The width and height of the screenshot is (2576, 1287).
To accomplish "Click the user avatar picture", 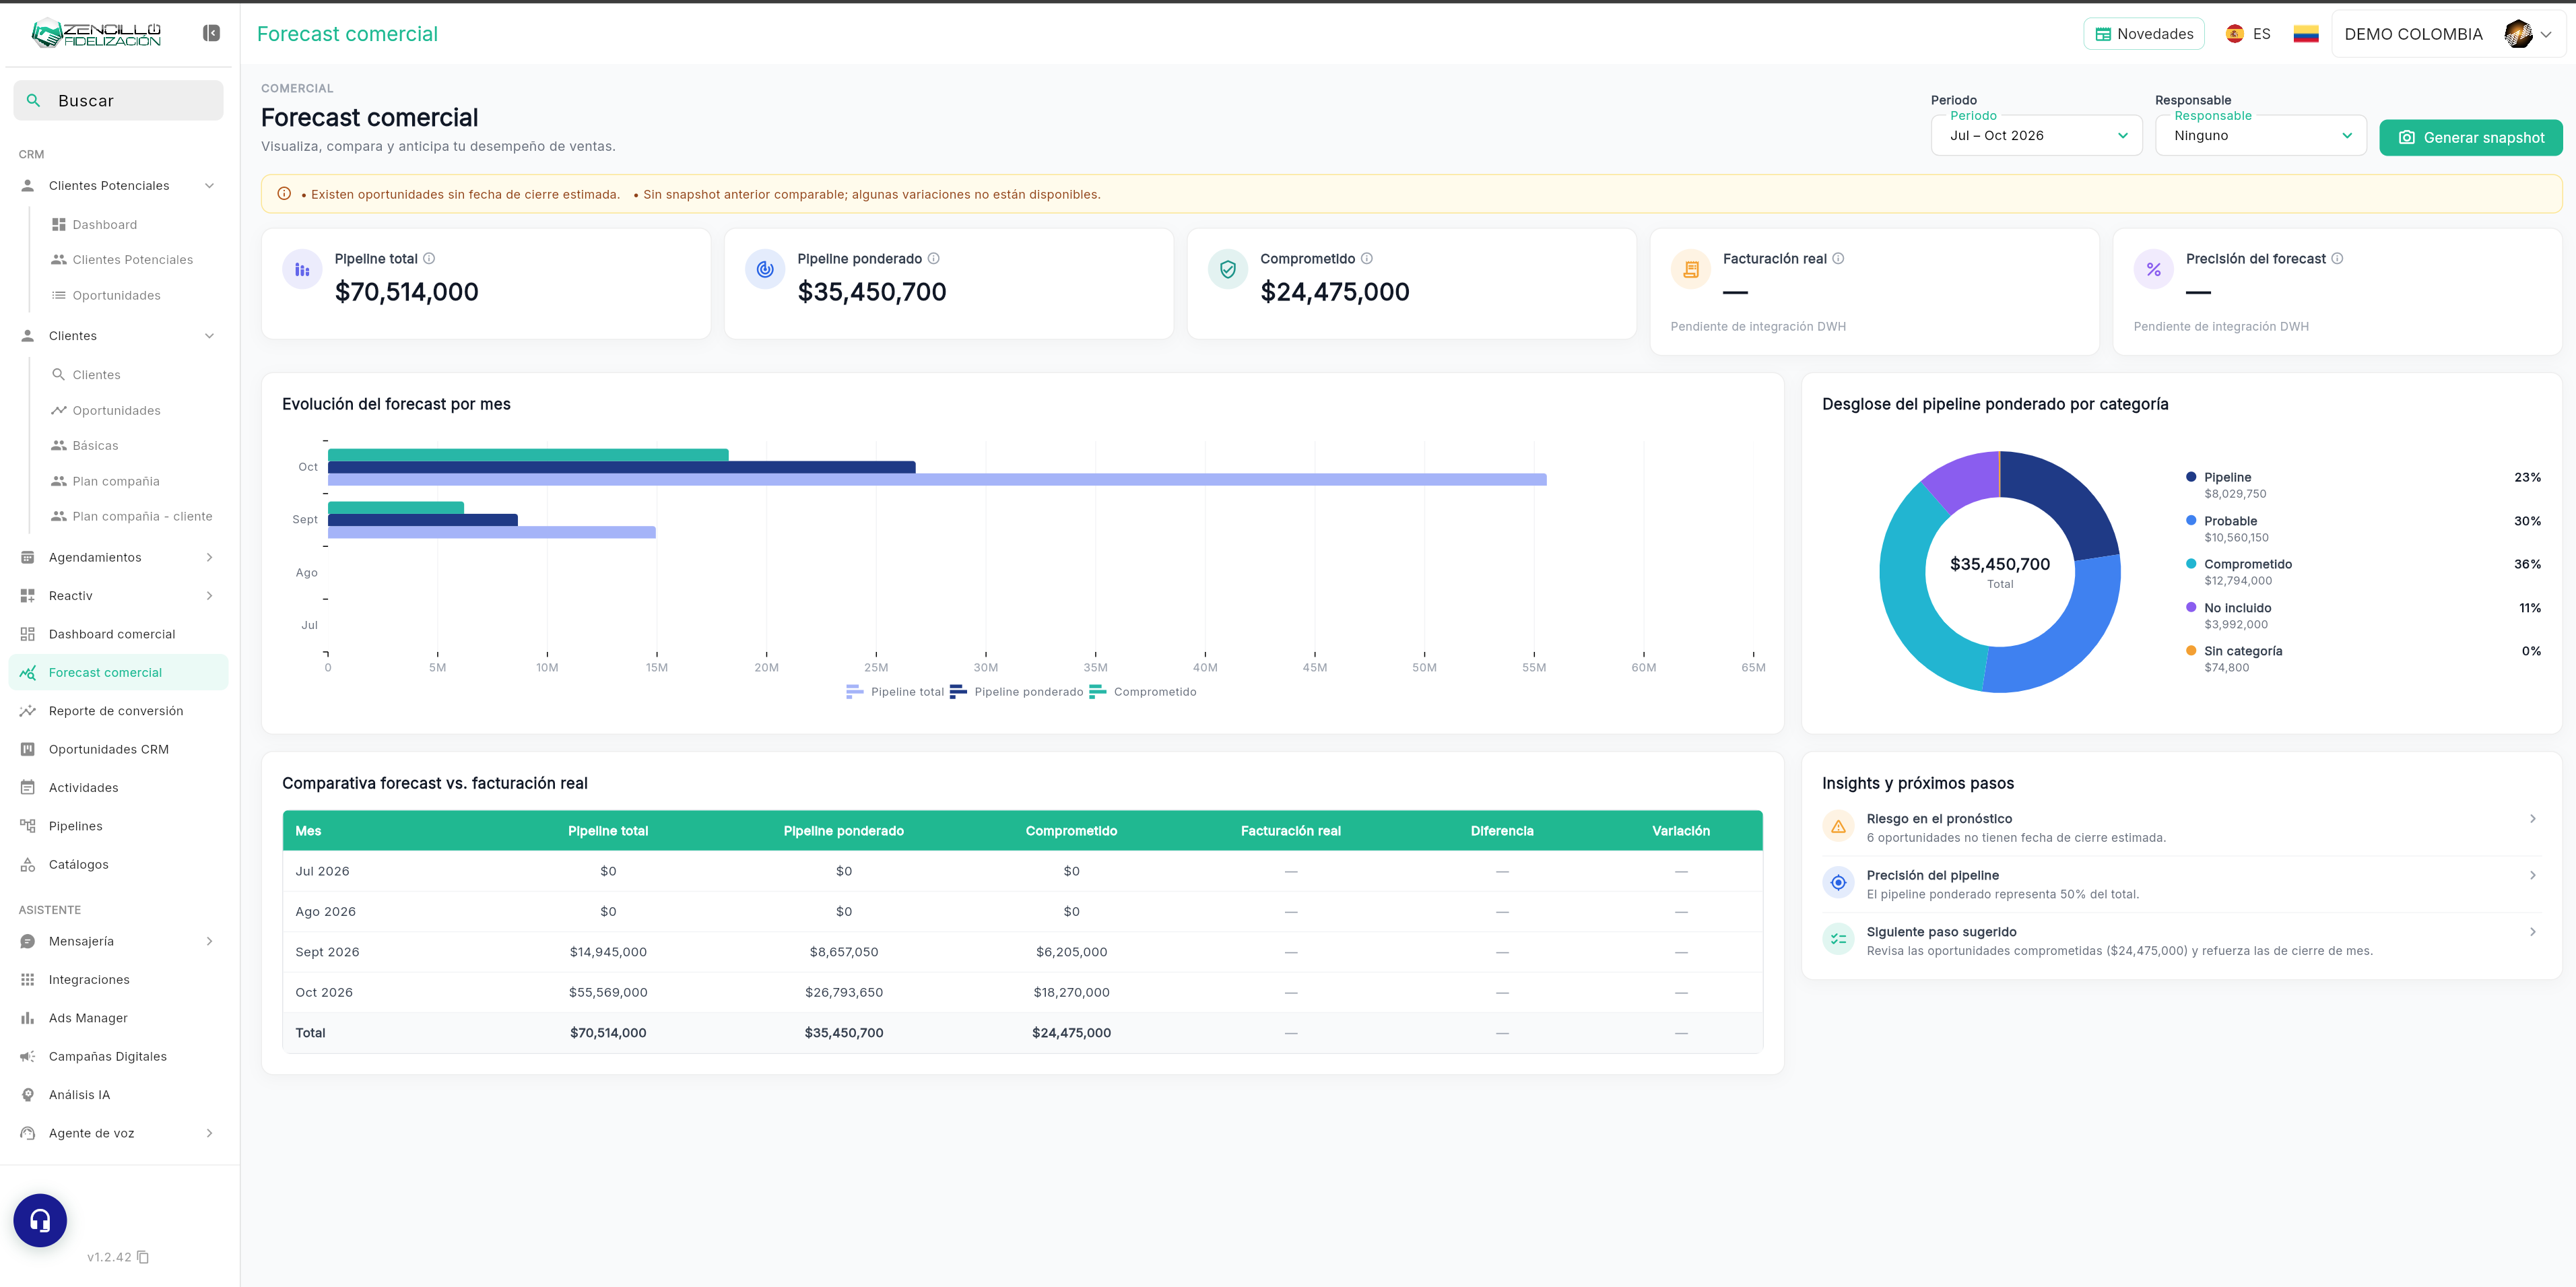I will [x=2518, y=34].
